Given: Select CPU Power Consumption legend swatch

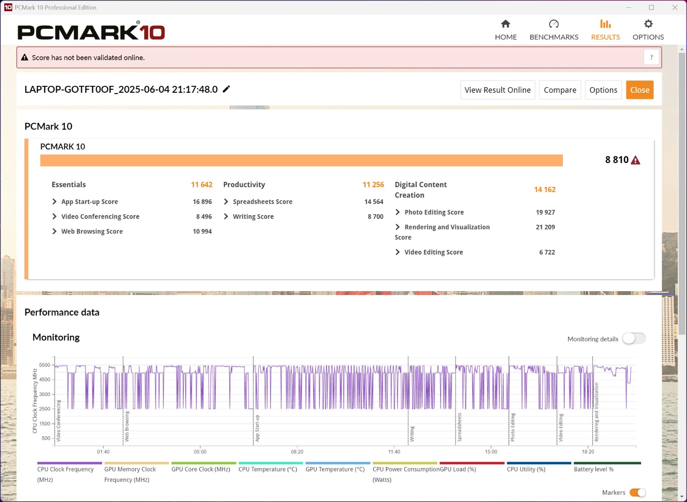Looking at the screenshot, I should 405,463.
